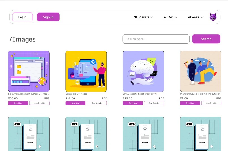The width and height of the screenshot is (228, 151).
Task: See Details for Premium Sound kicks
Action: point(211,103)
